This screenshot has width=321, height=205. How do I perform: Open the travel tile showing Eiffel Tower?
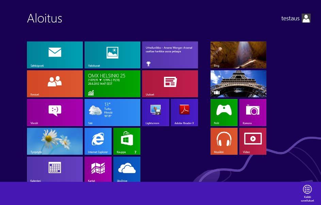pos(239,84)
